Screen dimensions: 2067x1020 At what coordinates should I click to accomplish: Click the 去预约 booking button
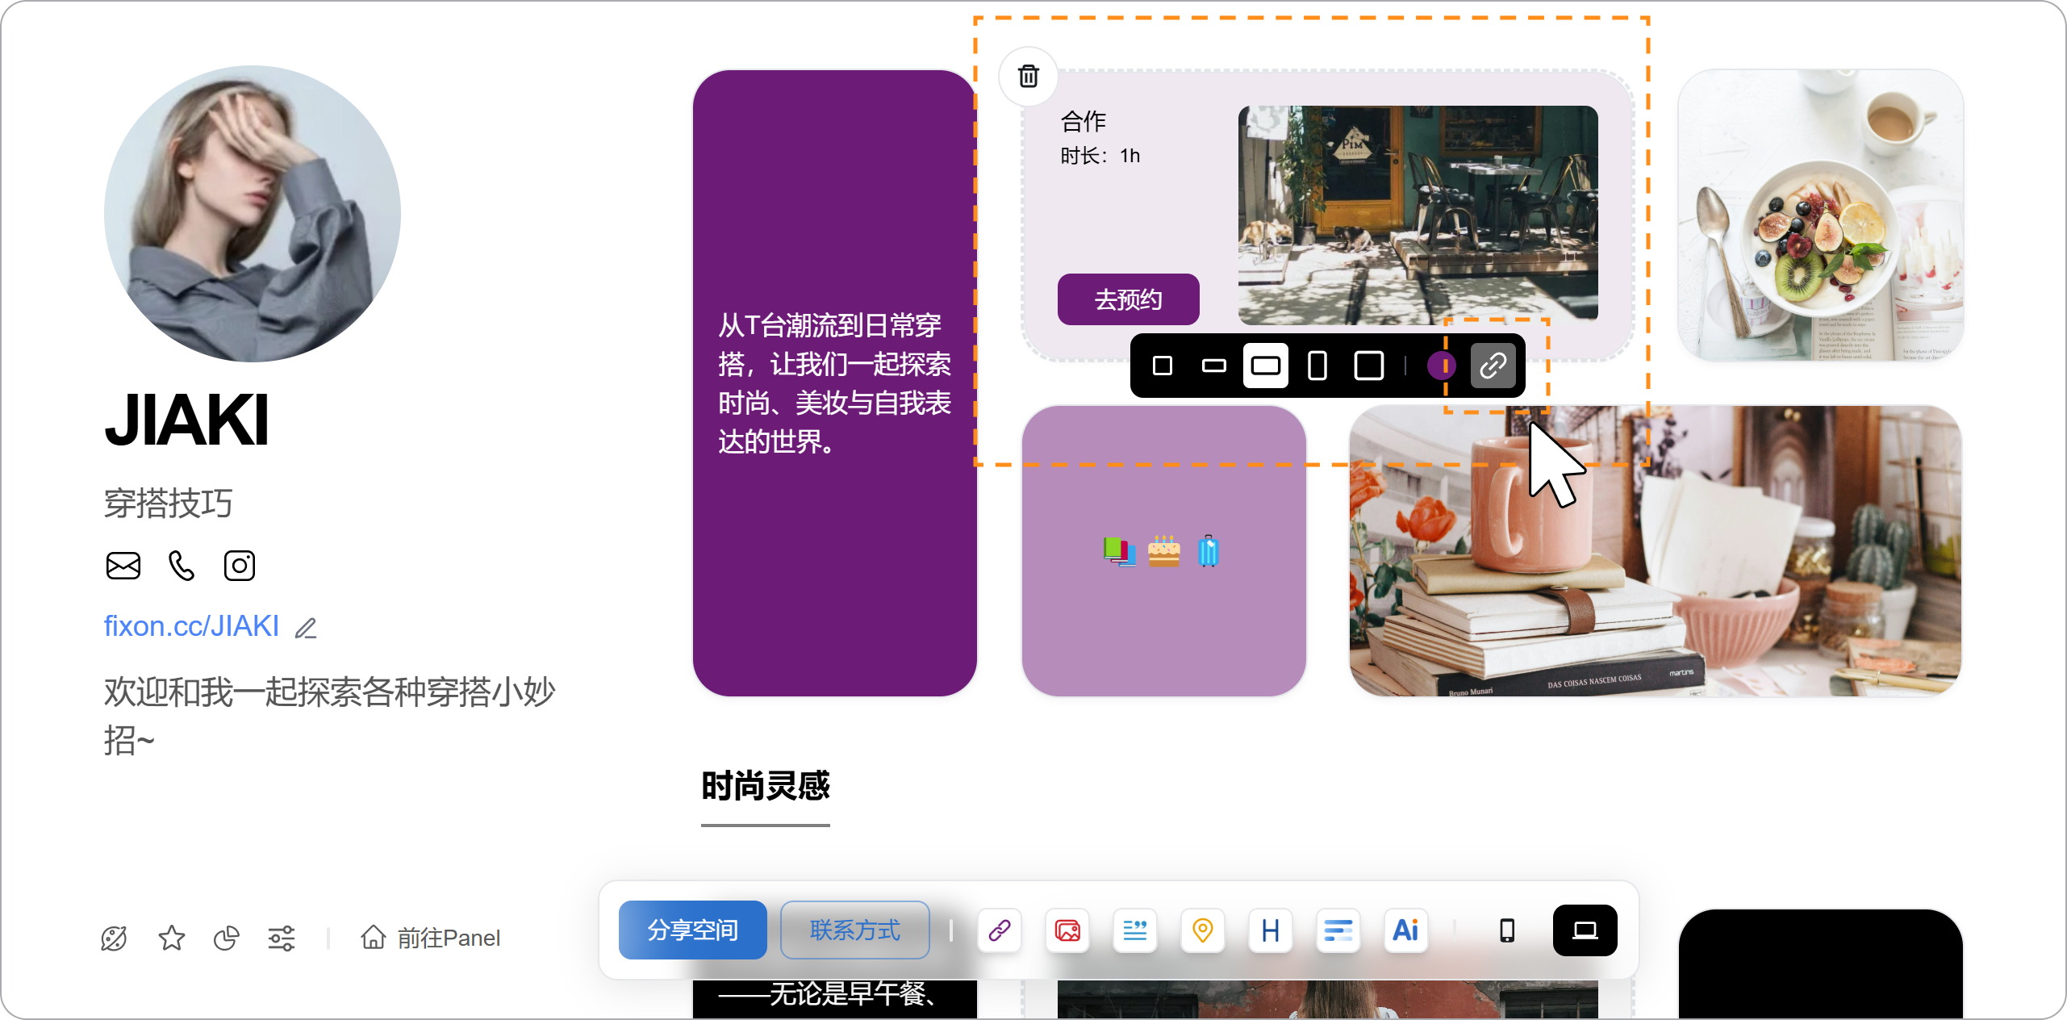tap(1128, 299)
